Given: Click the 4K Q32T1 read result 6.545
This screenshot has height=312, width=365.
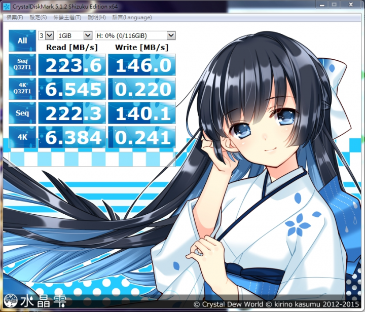Looking at the screenshot, I should pyautogui.click(x=72, y=89).
